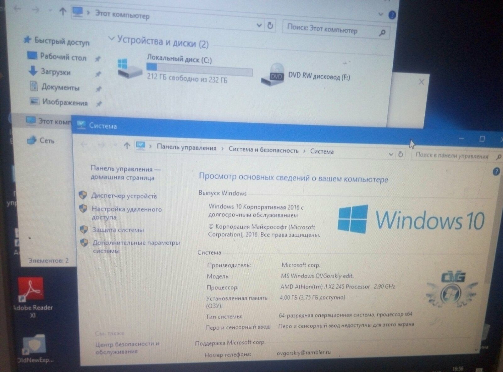
Task: Click Up arrow in Explorer window
Action: [63, 12]
